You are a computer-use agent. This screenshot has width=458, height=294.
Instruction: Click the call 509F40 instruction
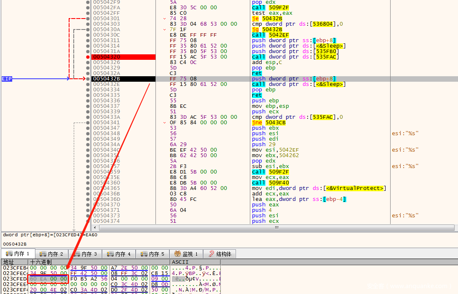271,183
